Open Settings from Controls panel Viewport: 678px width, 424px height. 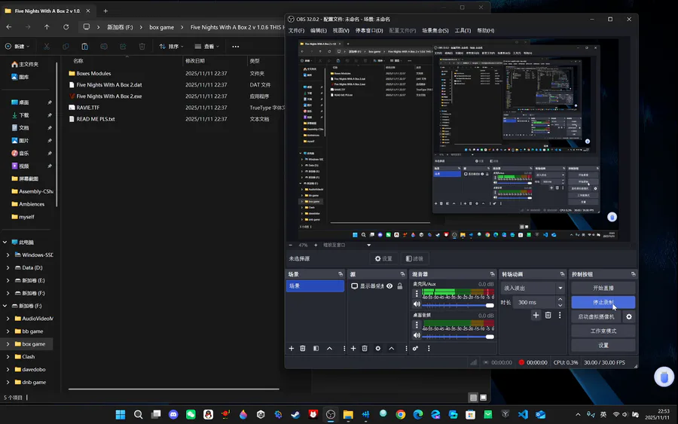coord(603,346)
